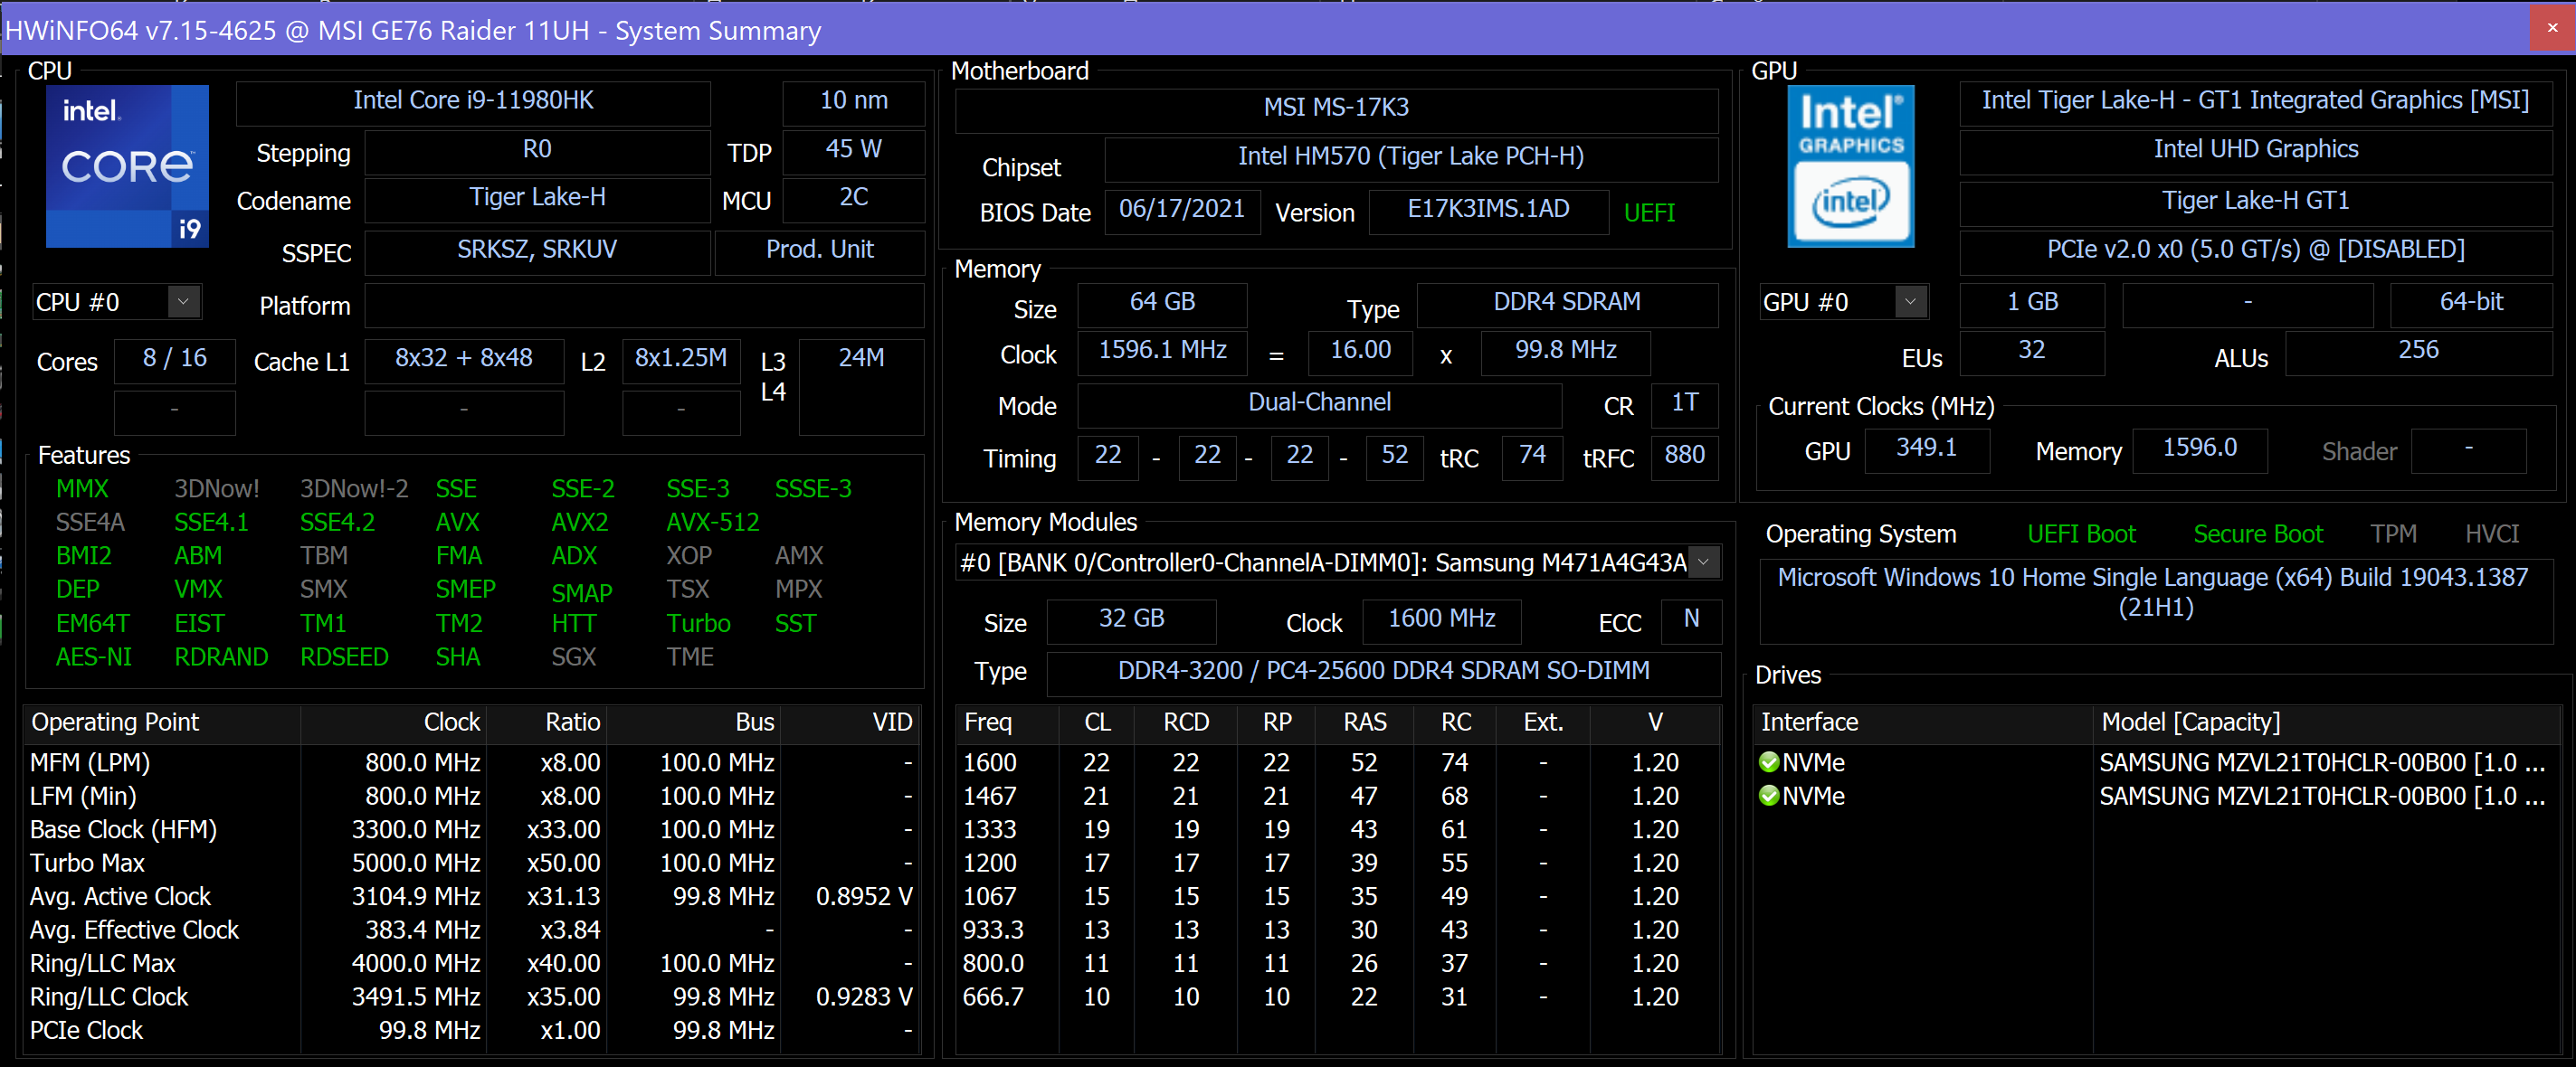2576x1067 pixels.
Task: Close the System Summary window
Action: [x=2552, y=28]
